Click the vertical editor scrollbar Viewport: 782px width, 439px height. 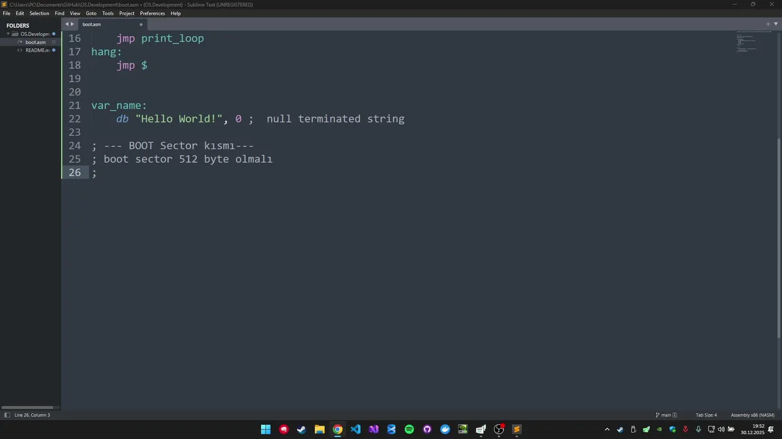pyautogui.click(x=779, y=238)
